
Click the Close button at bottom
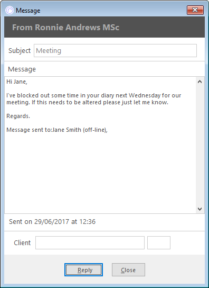[128, 269]
